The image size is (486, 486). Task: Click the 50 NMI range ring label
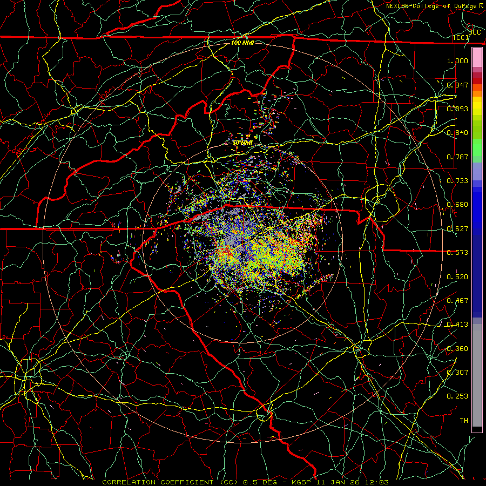[242, 143]
